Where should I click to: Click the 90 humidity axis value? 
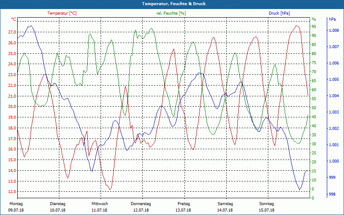(314, 36)
